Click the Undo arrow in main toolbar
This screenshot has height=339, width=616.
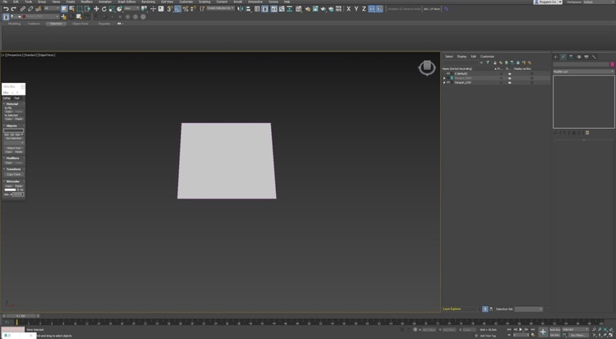5,9
